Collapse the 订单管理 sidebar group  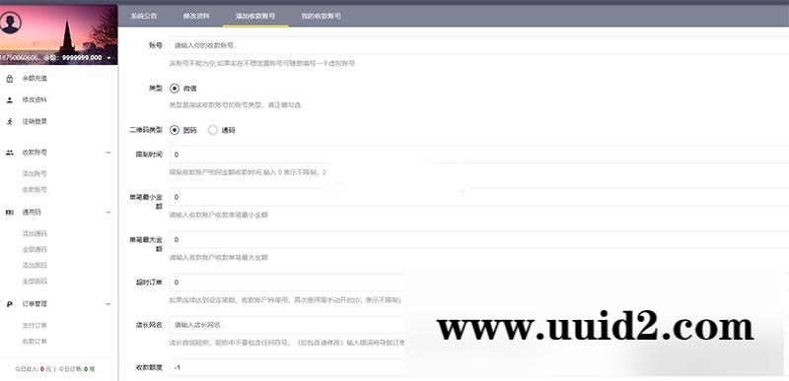tap(108, 303)
